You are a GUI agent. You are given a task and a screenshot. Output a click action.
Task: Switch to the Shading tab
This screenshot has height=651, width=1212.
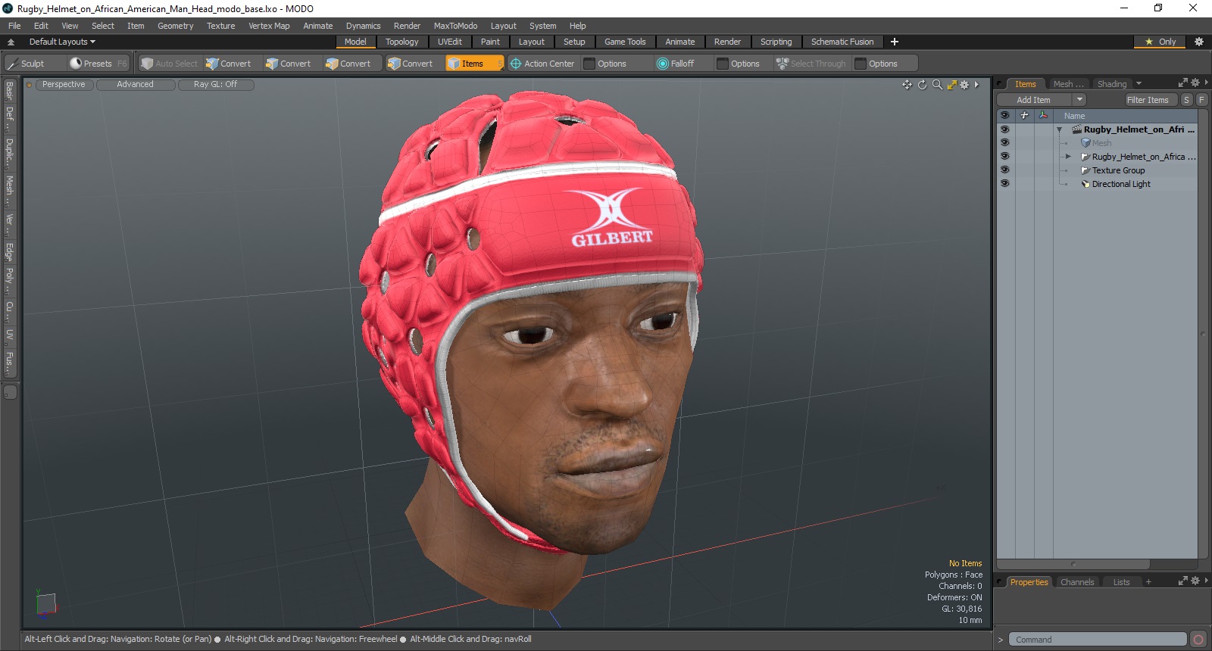click(1111, 84)
